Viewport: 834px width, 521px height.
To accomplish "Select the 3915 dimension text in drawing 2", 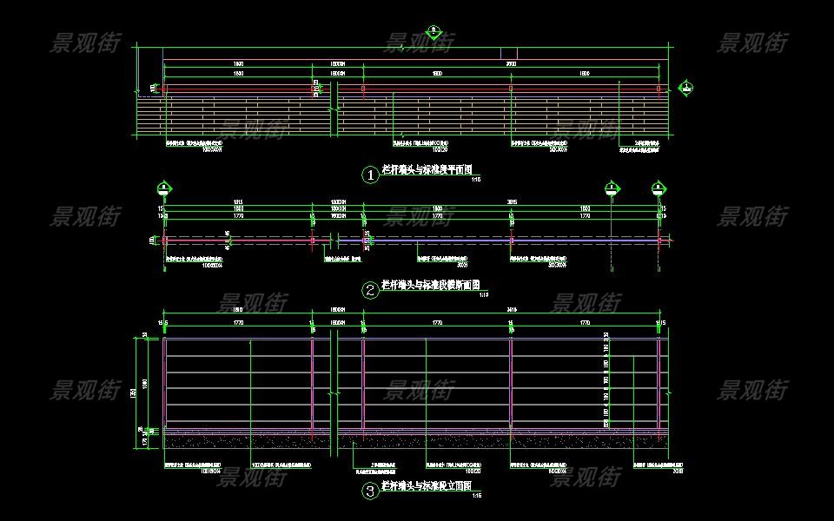I will click(511, 202).
